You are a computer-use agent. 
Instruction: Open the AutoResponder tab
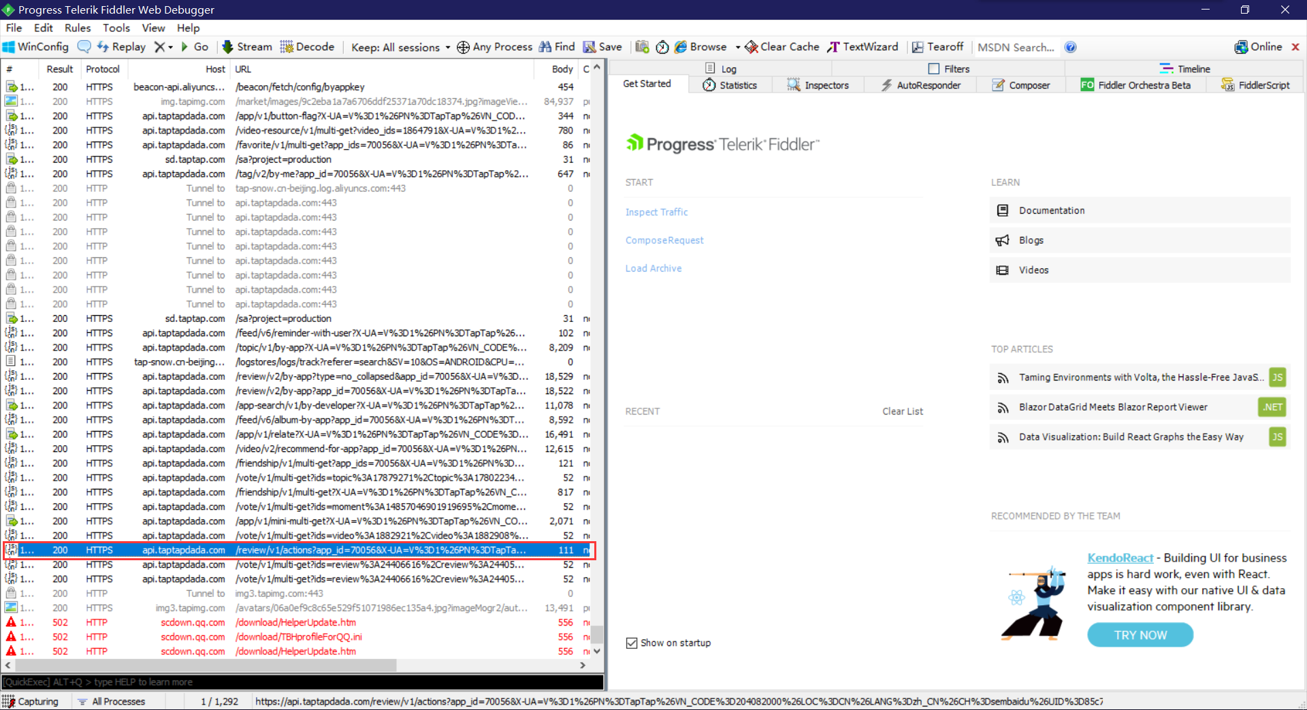click(x=920, y=85)
